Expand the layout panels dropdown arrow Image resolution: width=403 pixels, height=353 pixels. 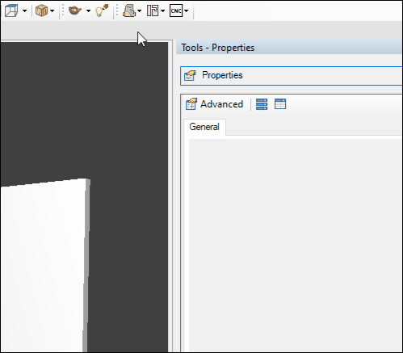(162, 11)
